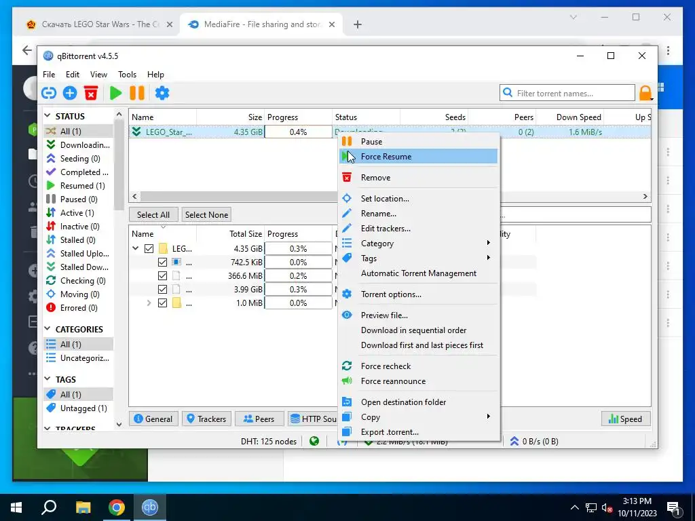Choose Set location... menu entry
The image size is (695, 521).
418,199
